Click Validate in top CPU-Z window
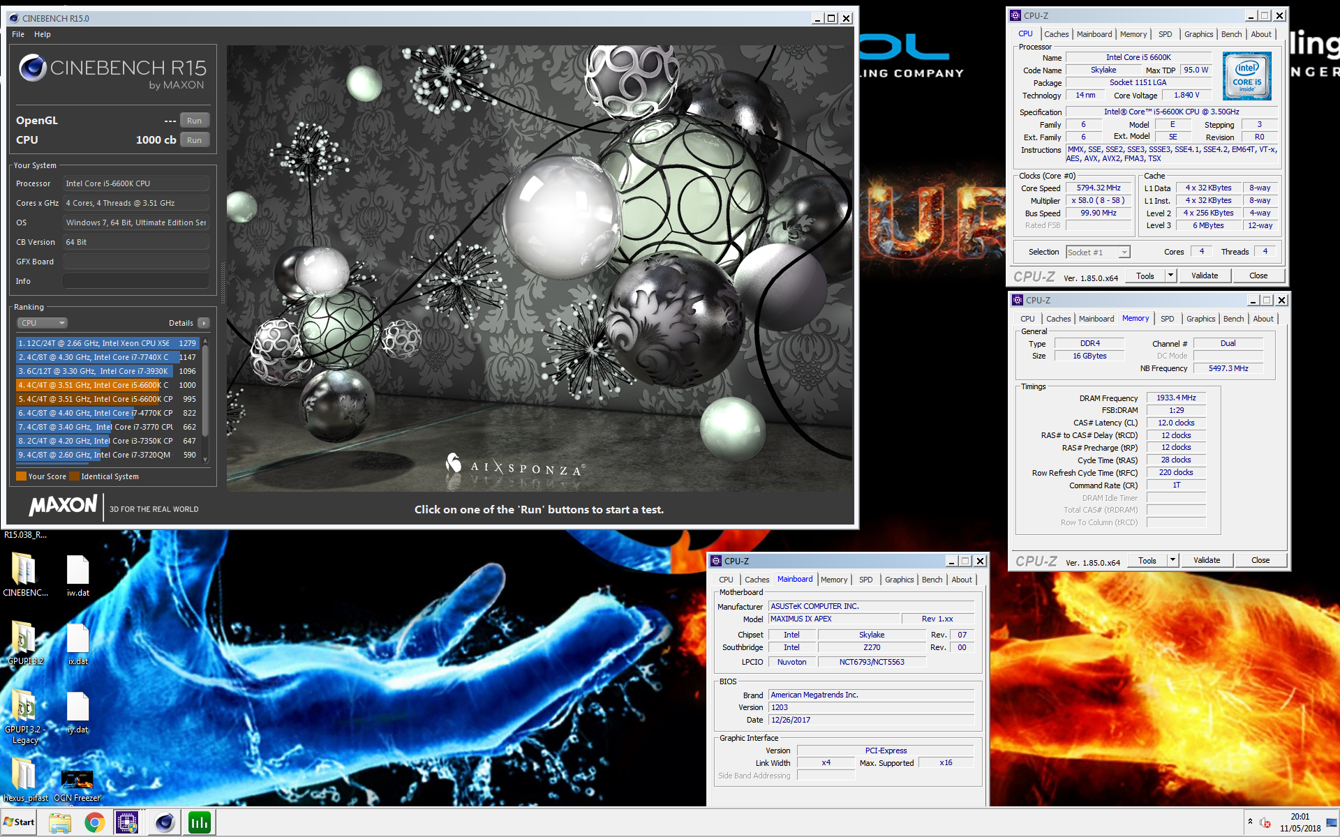 tap(1205, 276)
